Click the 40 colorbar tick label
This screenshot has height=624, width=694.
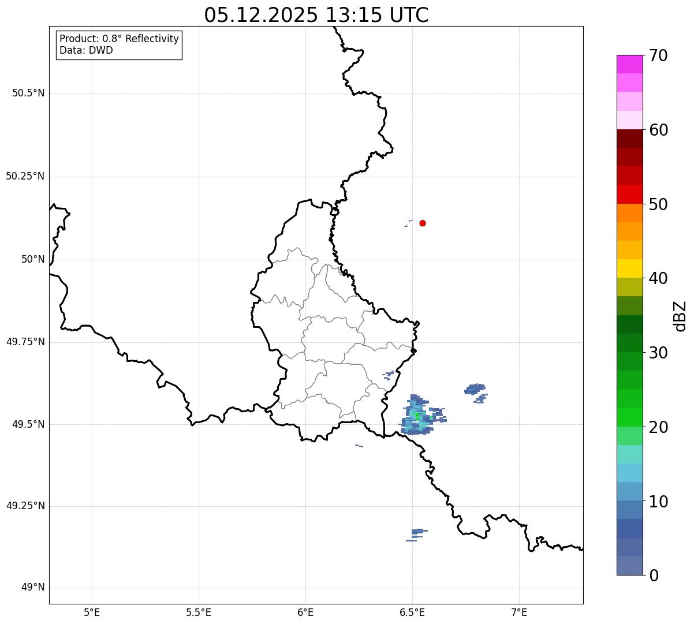[x=659, y=278]
